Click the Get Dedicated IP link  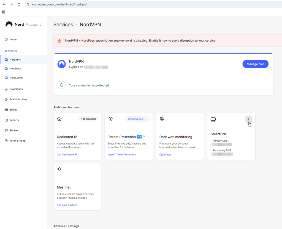(x=67, y=155)
